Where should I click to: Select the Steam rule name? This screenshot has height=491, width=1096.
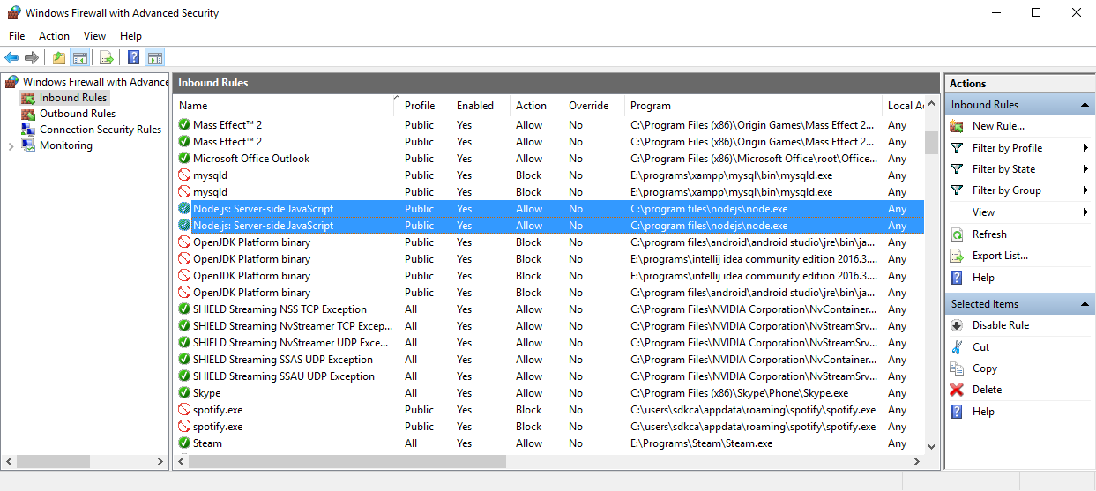coord(207,443)
